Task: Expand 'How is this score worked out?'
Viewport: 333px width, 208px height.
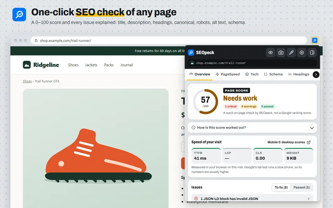Action: 252,128
